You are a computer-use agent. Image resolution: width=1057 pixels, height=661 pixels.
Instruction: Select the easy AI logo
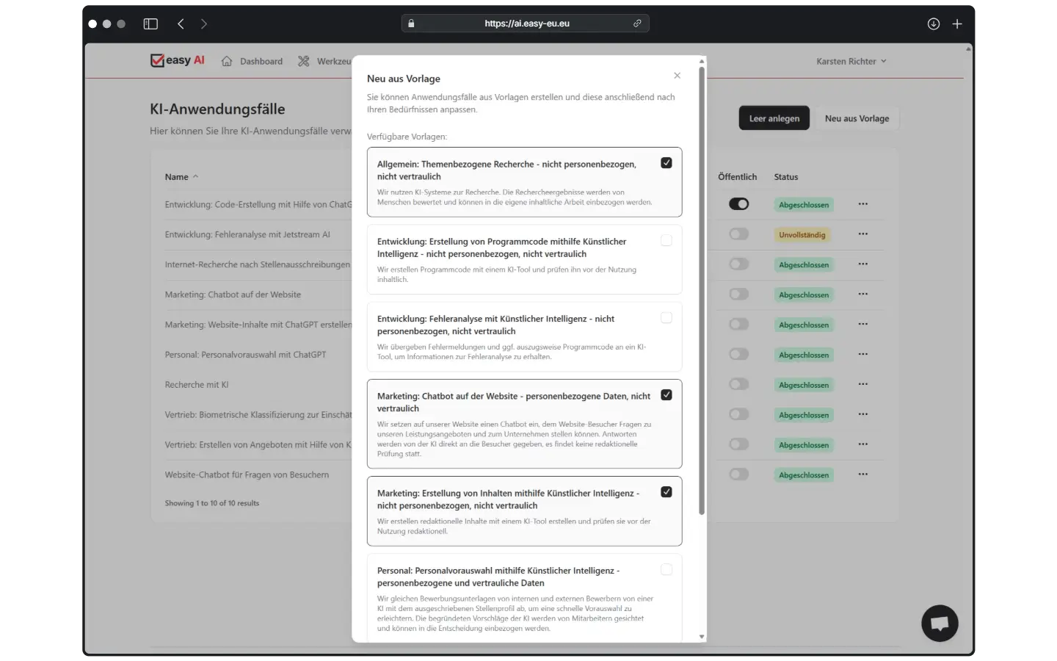tap(176, 60)
